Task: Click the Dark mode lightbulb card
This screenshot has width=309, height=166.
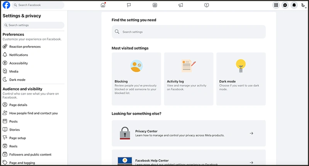Action: pos(241,79)
